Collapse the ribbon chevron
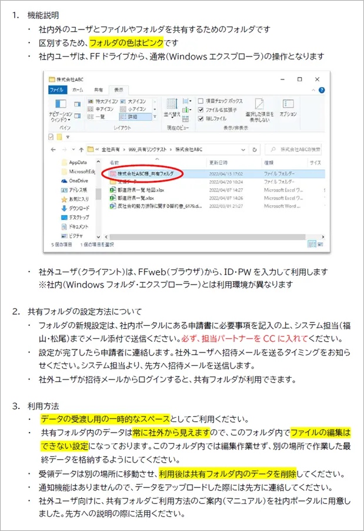364x531 pixels. tap(313, 90)
